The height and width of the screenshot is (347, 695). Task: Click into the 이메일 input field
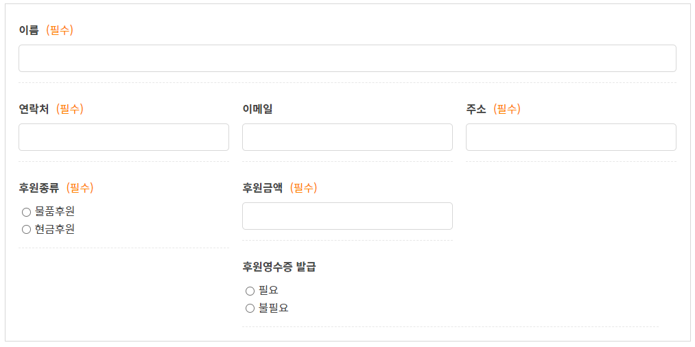pyautogui.click(x=347, y=137)
